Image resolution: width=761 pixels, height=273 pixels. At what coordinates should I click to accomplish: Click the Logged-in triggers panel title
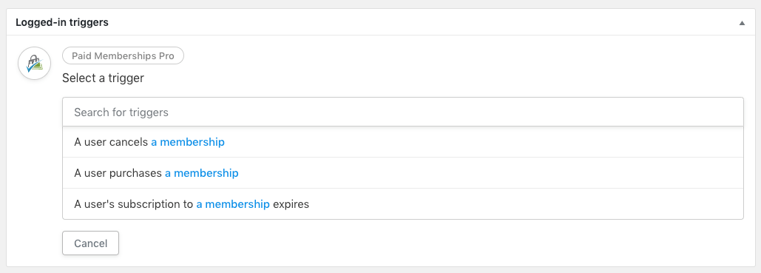pos(62,22)
